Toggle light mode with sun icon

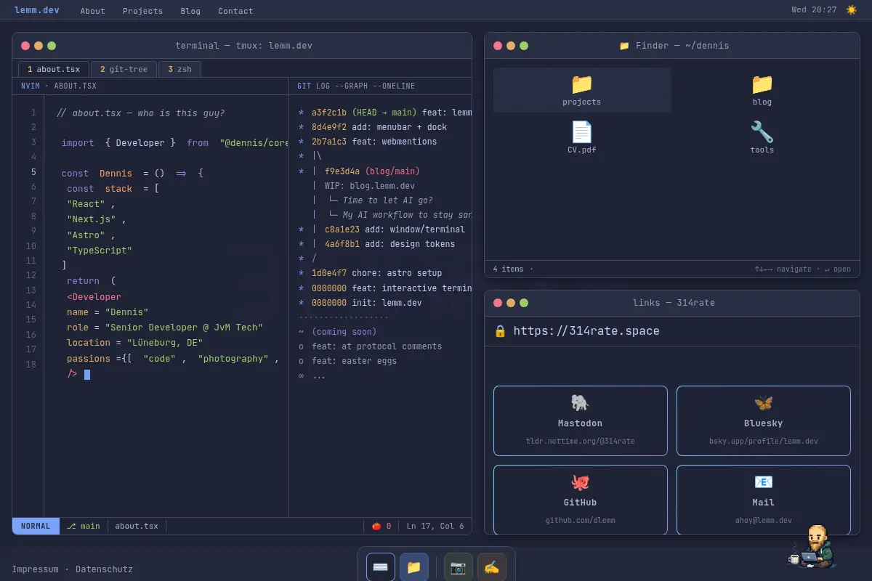point(852,10)
